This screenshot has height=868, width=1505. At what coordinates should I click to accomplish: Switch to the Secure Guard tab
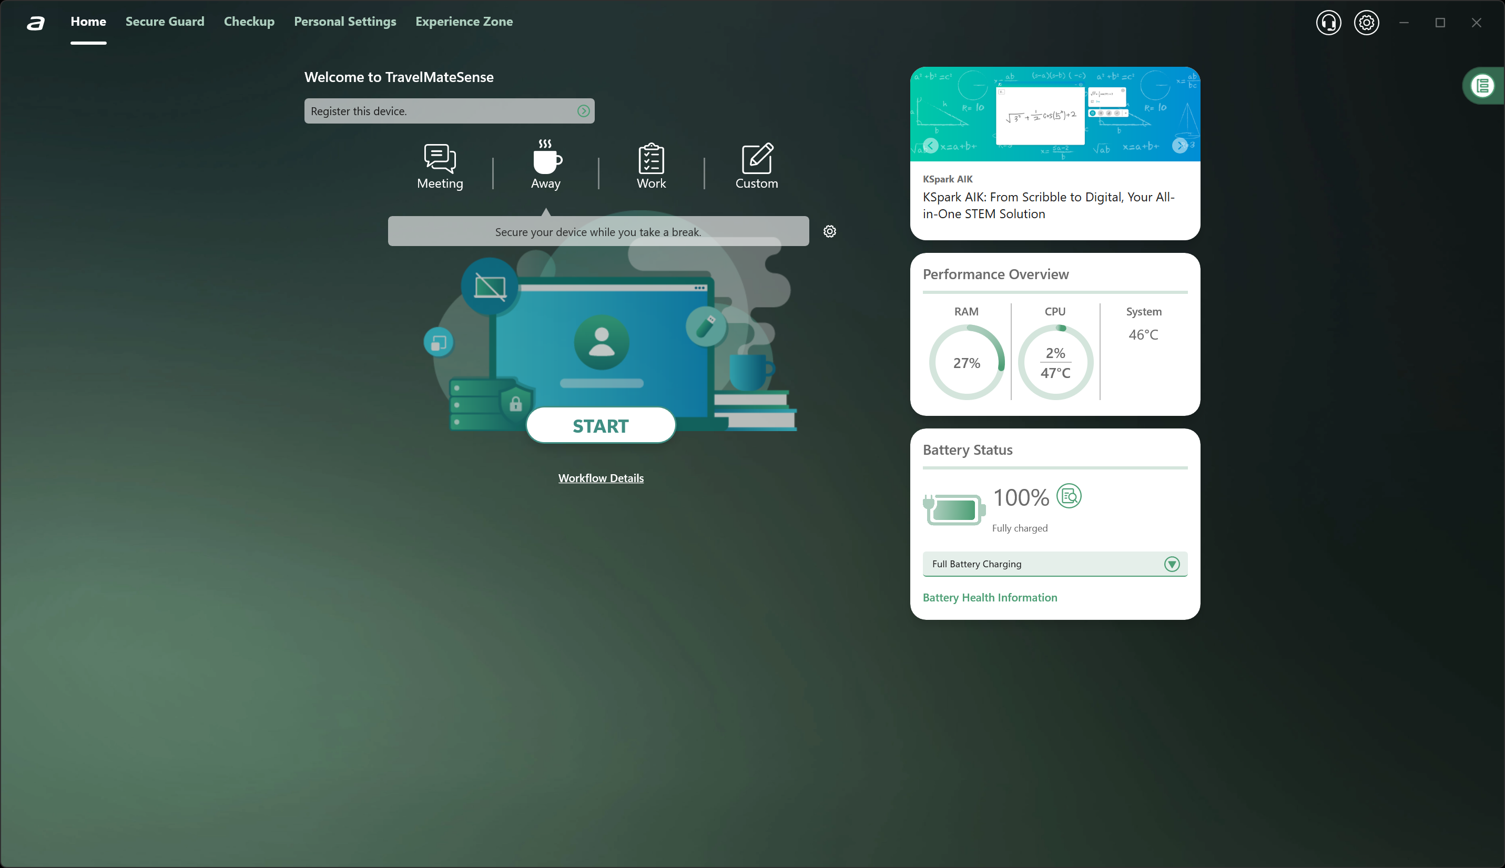pyautogui.click(x=165, y=22)
